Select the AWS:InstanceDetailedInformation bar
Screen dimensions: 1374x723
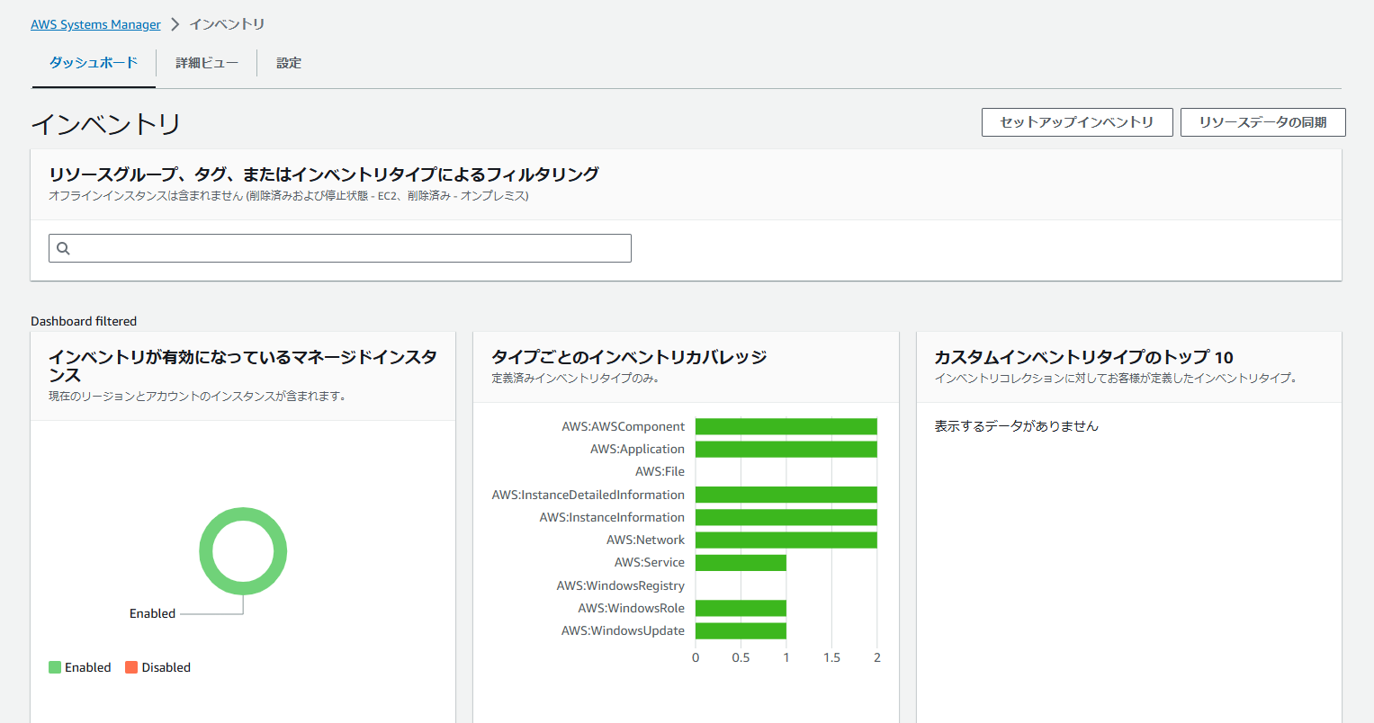point(786,495)
